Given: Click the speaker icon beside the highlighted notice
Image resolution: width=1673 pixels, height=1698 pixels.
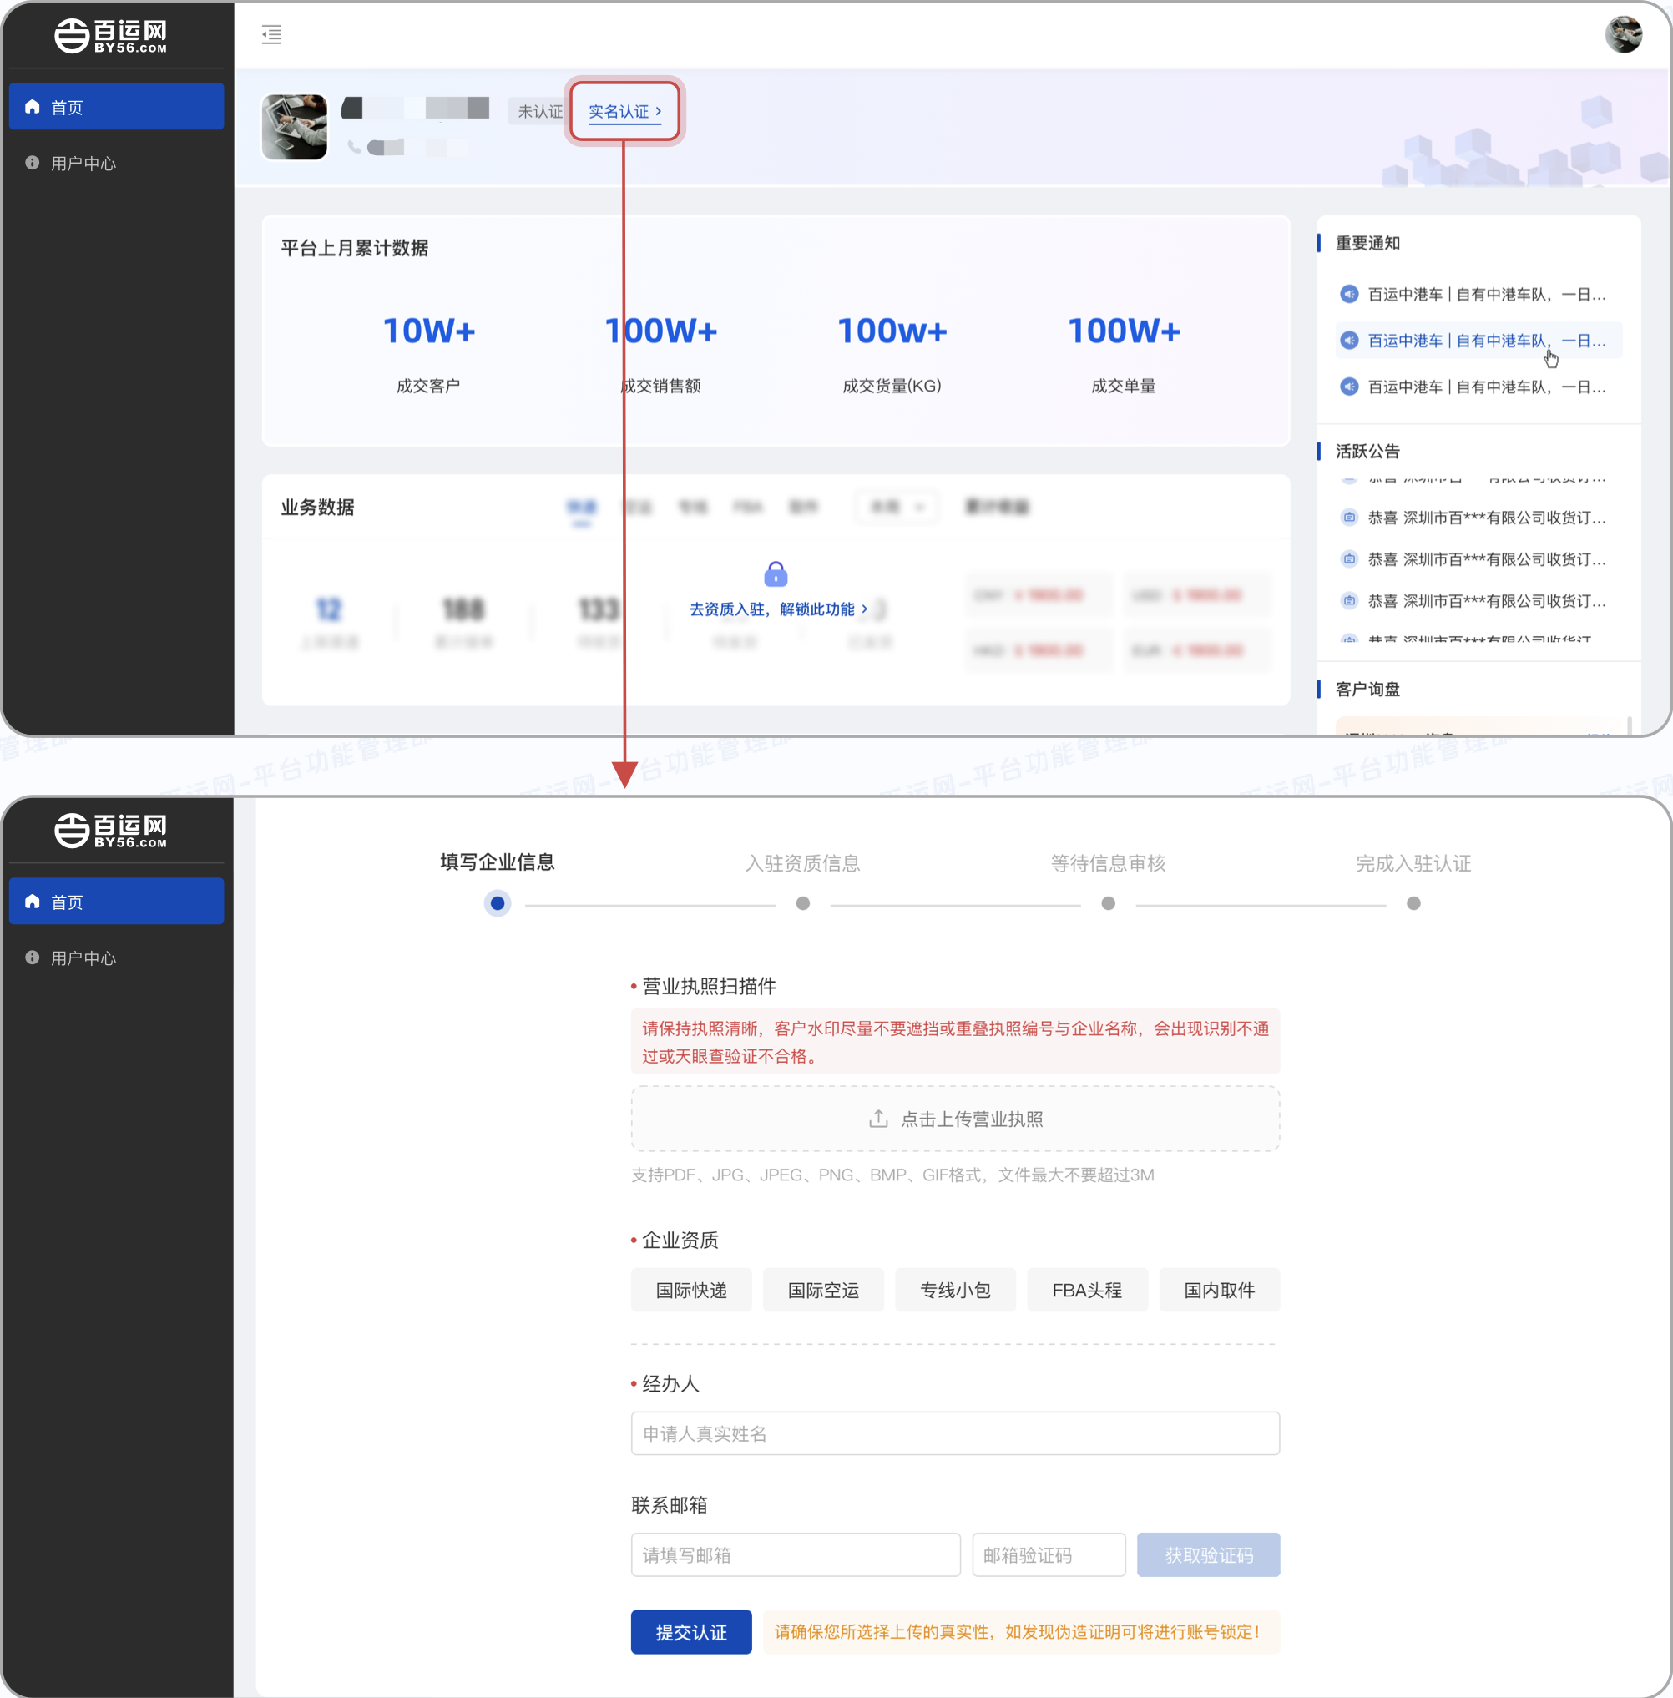Looking at the screenshot, I should (1349, 341).
